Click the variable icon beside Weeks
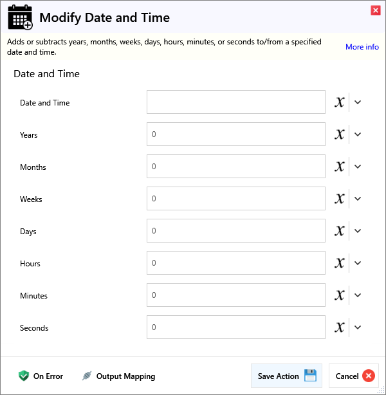The image size is (386, 395). (x=340, y=199)
